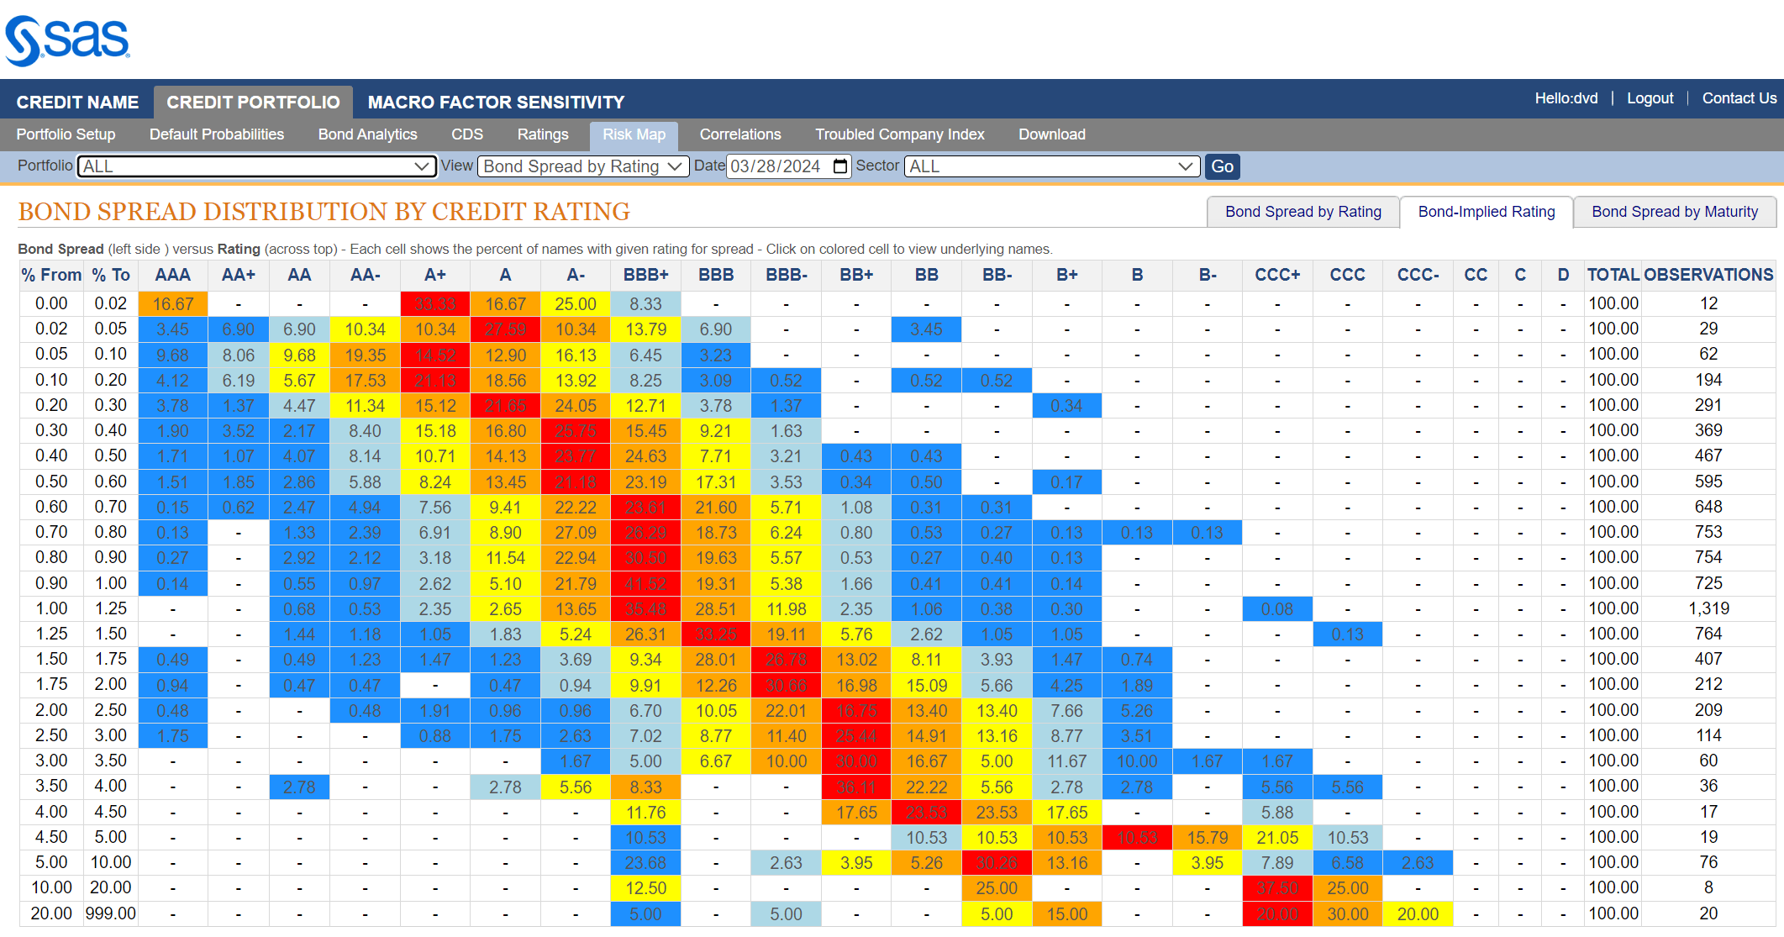Open Contact Us
This screenshot has height=937, width=1784.
[x=1739, y=98]
